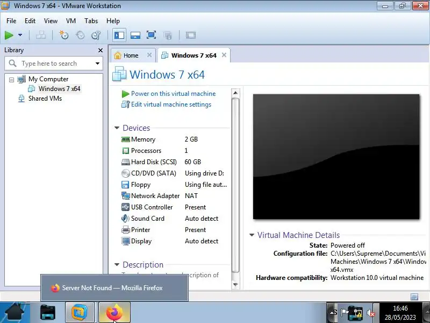Collapse the Devices section

coord(117,128)
